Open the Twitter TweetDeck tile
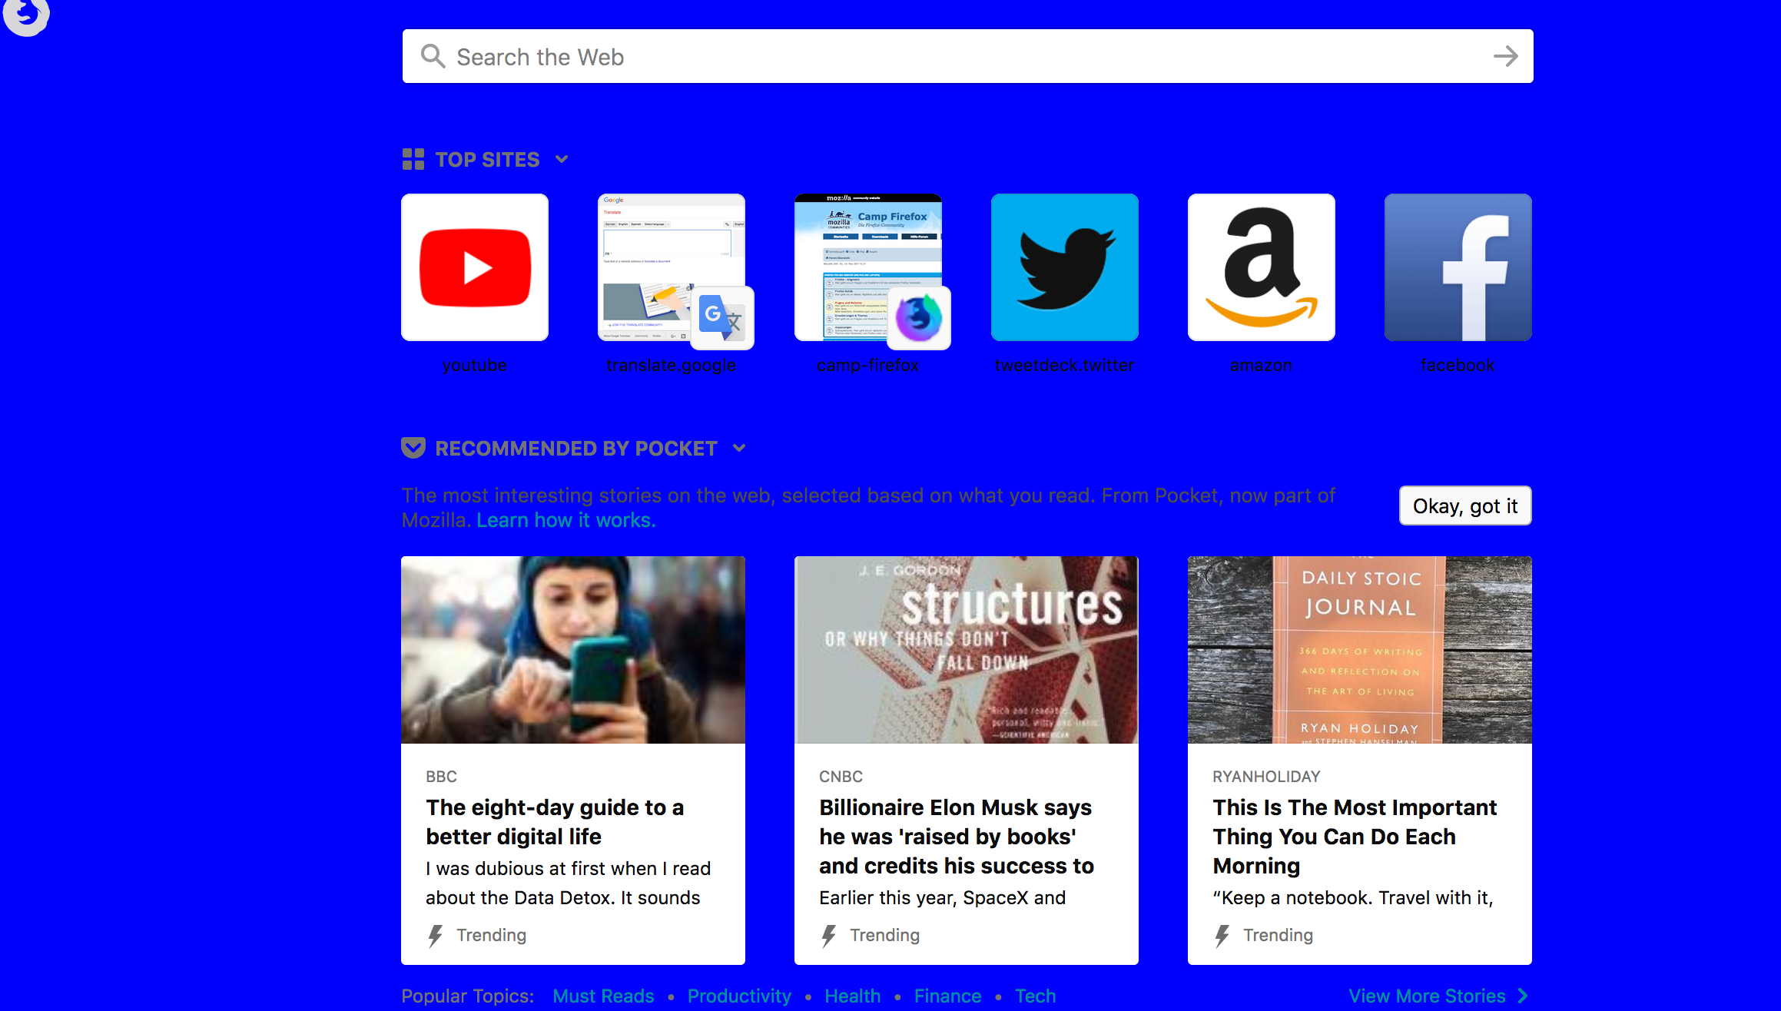The image size is (1781, 1011). [1064, 267]
